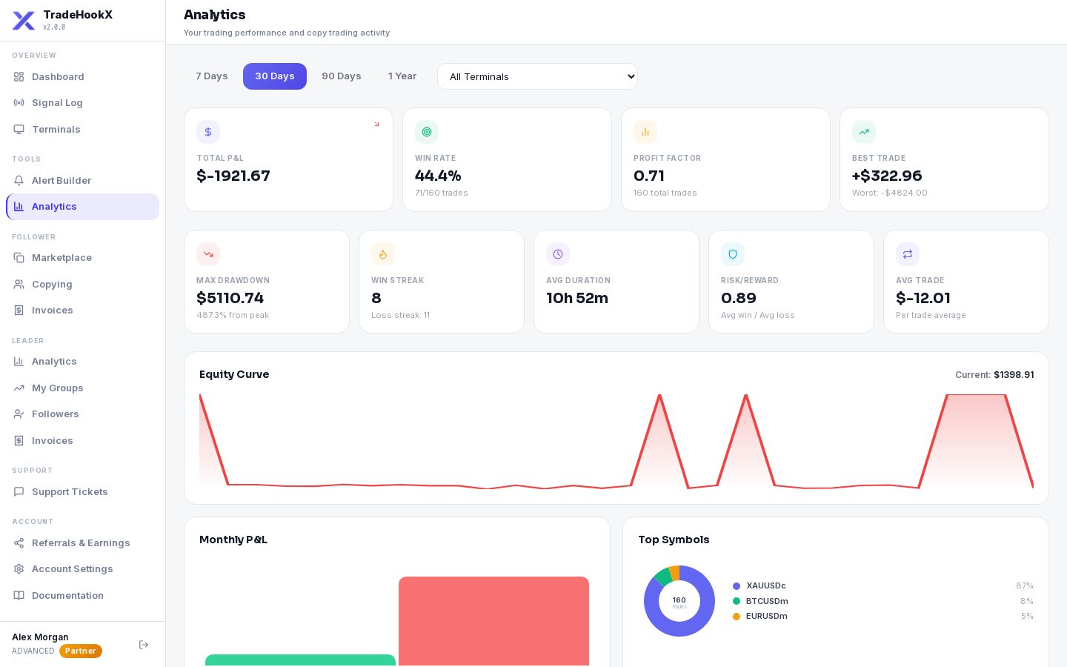Open Analytics under Leader section
Image resolution: width=1067 pixels, height=667 pixels.
click(83, 362)
